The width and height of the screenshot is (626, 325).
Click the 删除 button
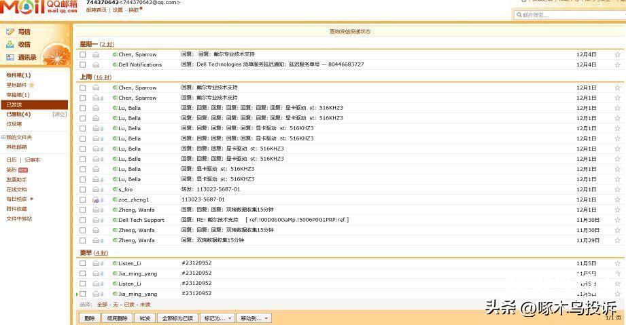(90, 318)
